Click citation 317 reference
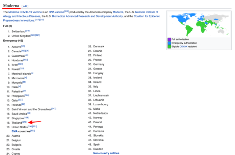 click(37, 20)
